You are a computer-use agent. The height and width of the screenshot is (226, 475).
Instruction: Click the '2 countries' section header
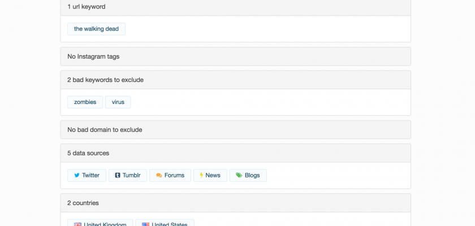point(235,203)
